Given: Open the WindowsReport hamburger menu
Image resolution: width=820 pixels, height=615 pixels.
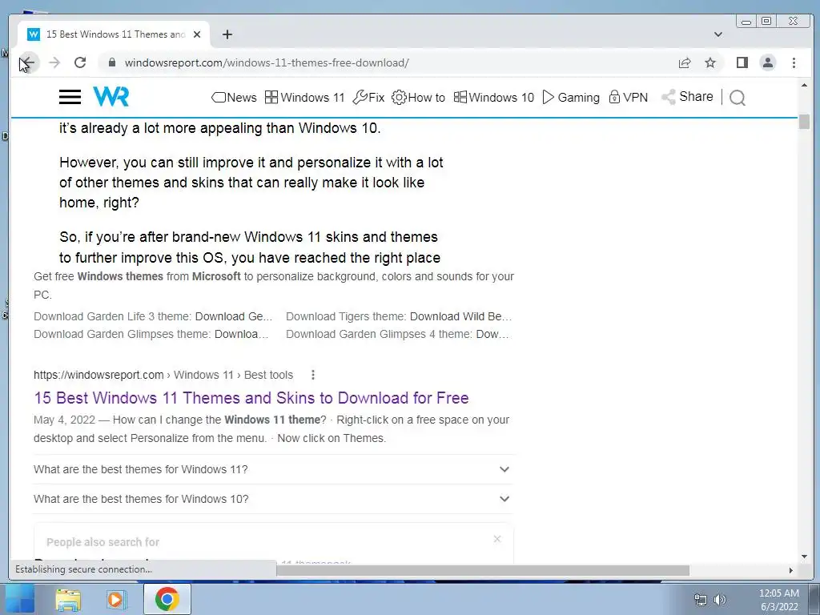Looking at the screenshot, I should tap(70, 97).
